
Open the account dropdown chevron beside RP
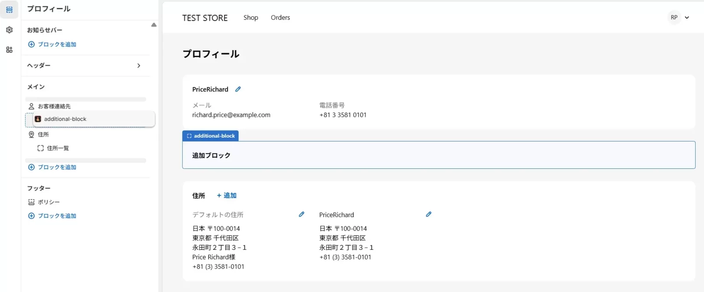tap(687, 18)
